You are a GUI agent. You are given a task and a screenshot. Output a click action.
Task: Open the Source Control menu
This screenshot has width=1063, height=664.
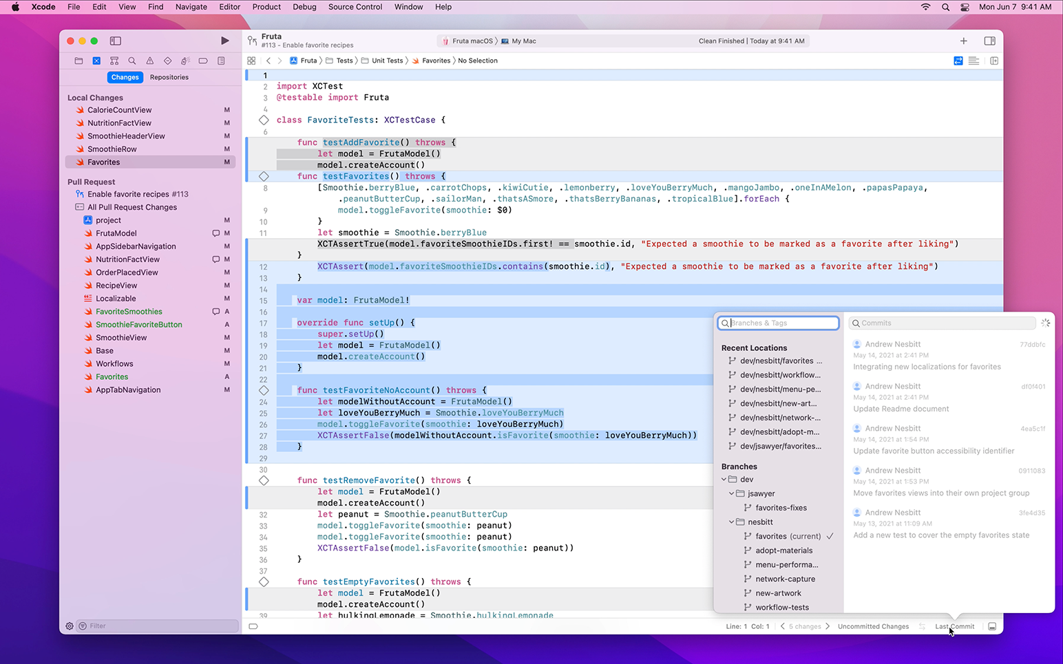(355, 7)
